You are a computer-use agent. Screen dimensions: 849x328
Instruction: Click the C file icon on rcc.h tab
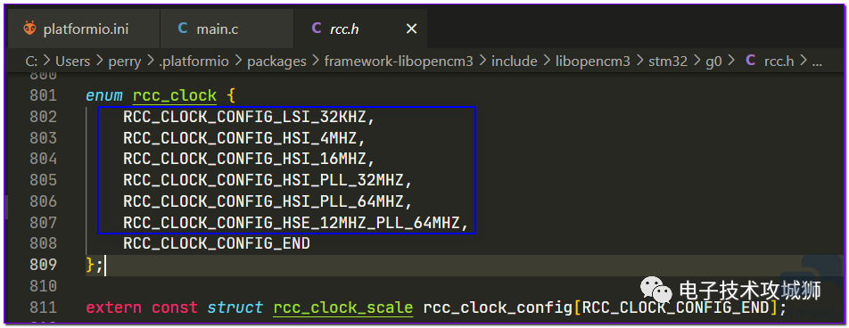[317, 29]
